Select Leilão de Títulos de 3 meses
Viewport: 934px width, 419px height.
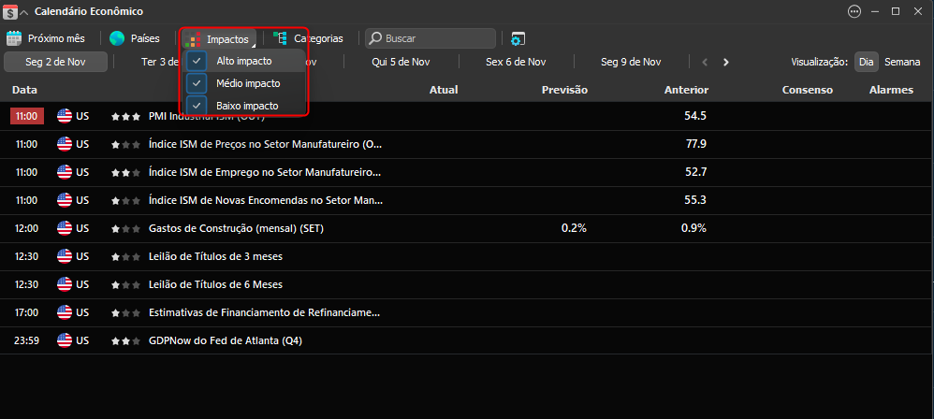pyautogui.click(x=215, y=256)
